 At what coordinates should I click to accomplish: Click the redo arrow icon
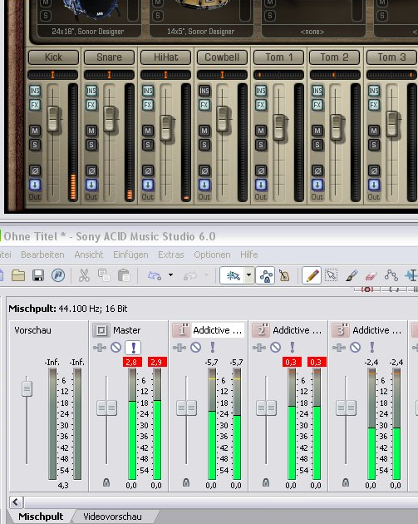coord(189,275)
